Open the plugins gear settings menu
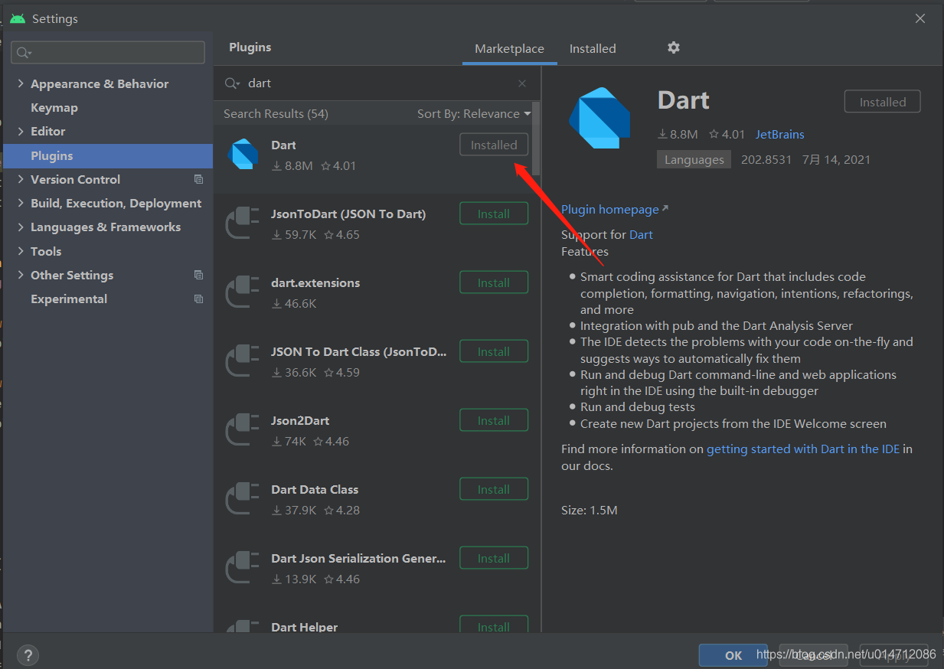 673,47
